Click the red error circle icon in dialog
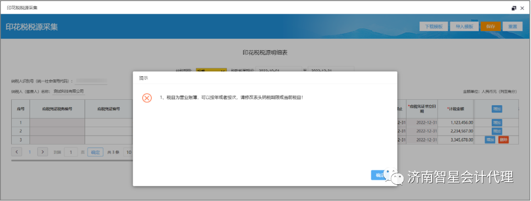This screenshot has width=531, height=201. coord(147,98)
